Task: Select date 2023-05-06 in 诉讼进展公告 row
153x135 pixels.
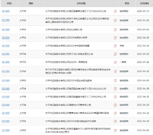Action: point(143,30)
